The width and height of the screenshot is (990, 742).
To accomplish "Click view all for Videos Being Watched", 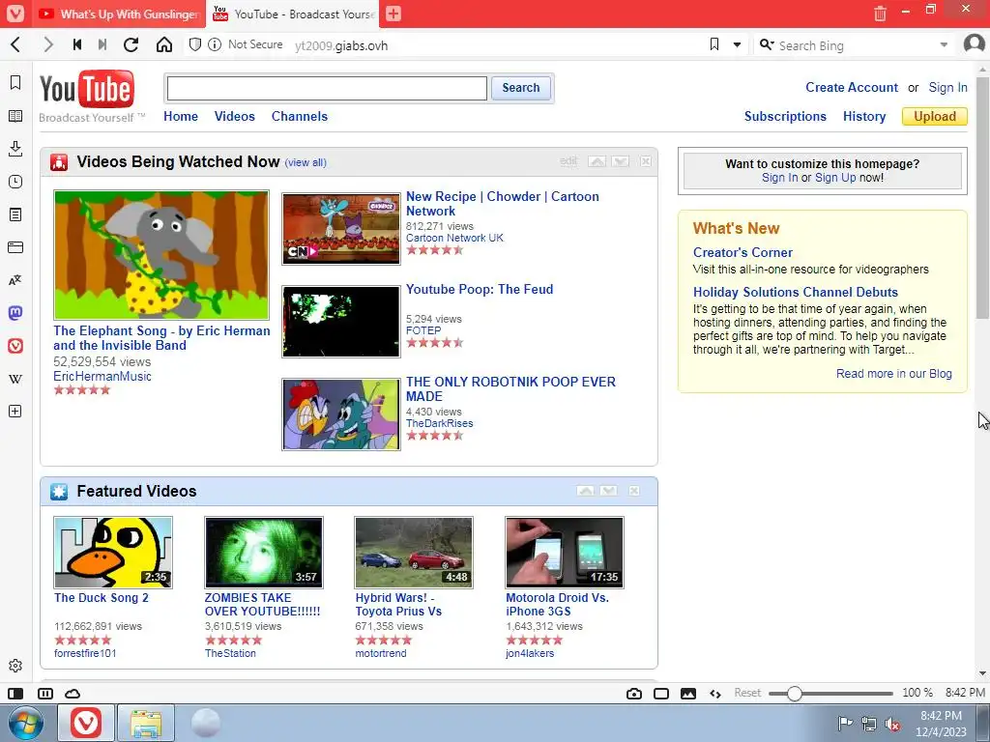I will coord(306,162).
